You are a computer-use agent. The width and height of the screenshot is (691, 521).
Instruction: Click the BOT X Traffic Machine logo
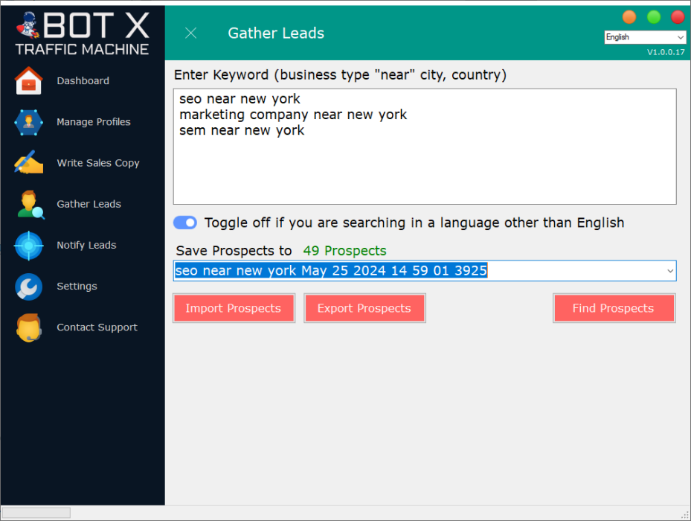[83, 31]
